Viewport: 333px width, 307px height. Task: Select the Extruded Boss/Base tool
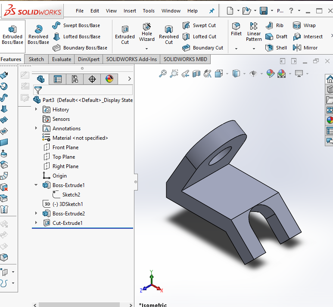pyautogui.click(x=12, y=35)
